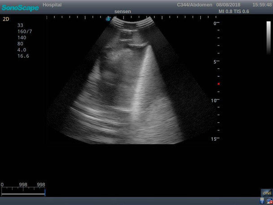Click the 140 parameter value
This screenshot has width=273, height=205.
tap(22, 38)
